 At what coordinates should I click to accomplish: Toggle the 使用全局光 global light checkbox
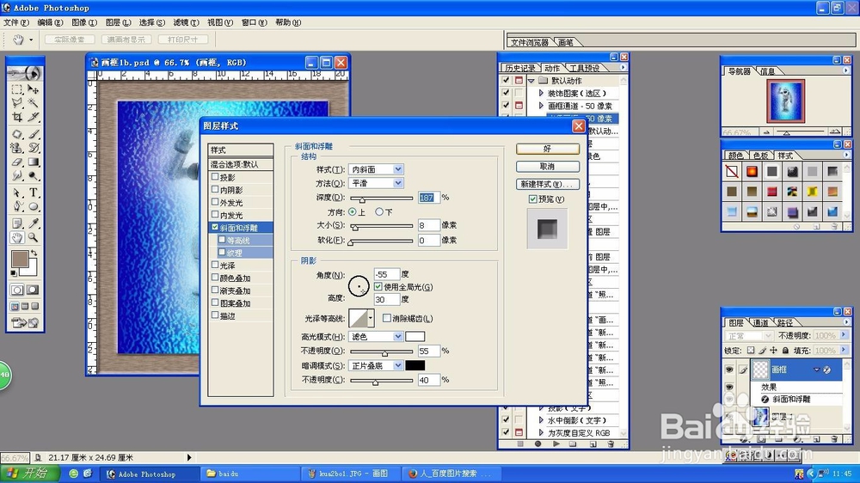[378, 287]
